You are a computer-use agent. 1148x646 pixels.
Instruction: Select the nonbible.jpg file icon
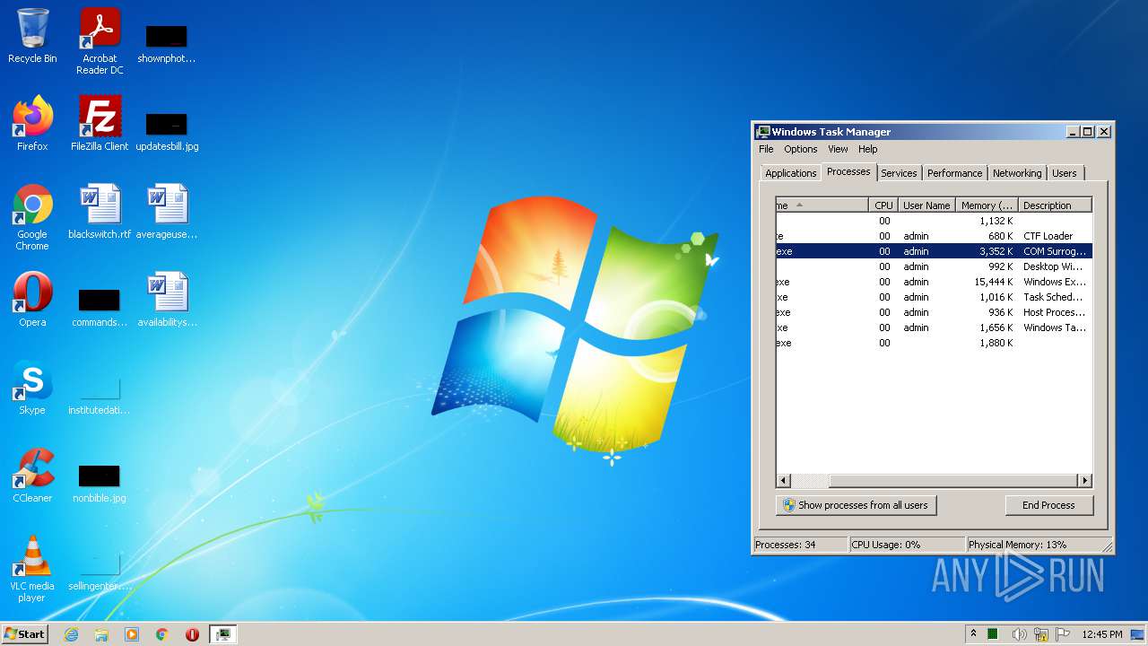point(100,483)
